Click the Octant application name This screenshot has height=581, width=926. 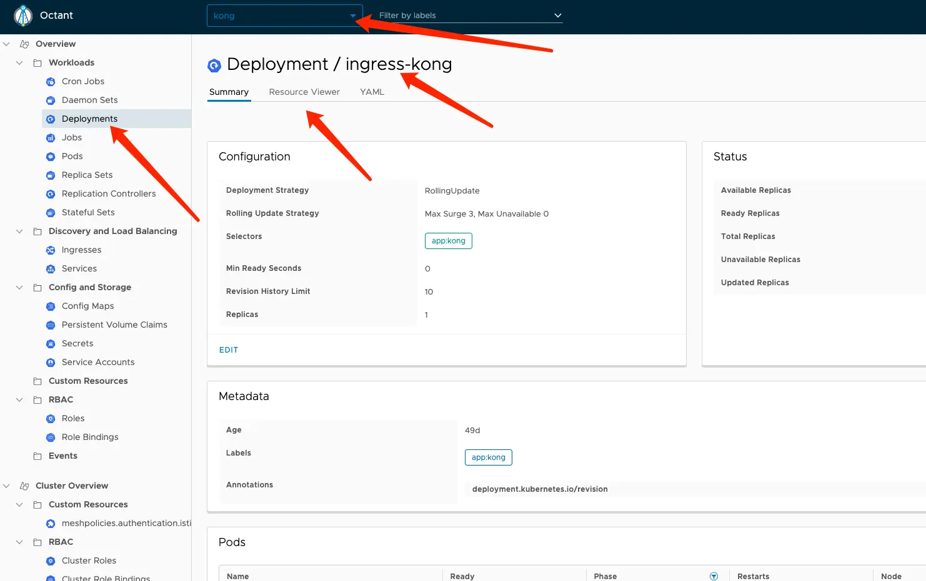tap(56, 16)
